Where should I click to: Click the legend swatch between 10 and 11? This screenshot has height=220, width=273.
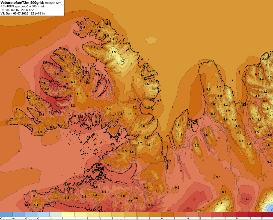coord(192,215)
